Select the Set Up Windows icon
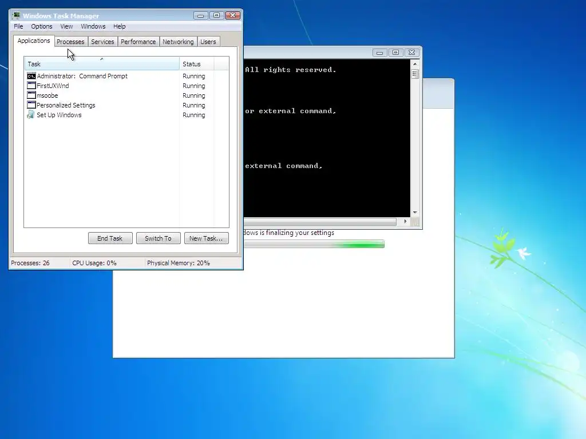 pos(31,115)
